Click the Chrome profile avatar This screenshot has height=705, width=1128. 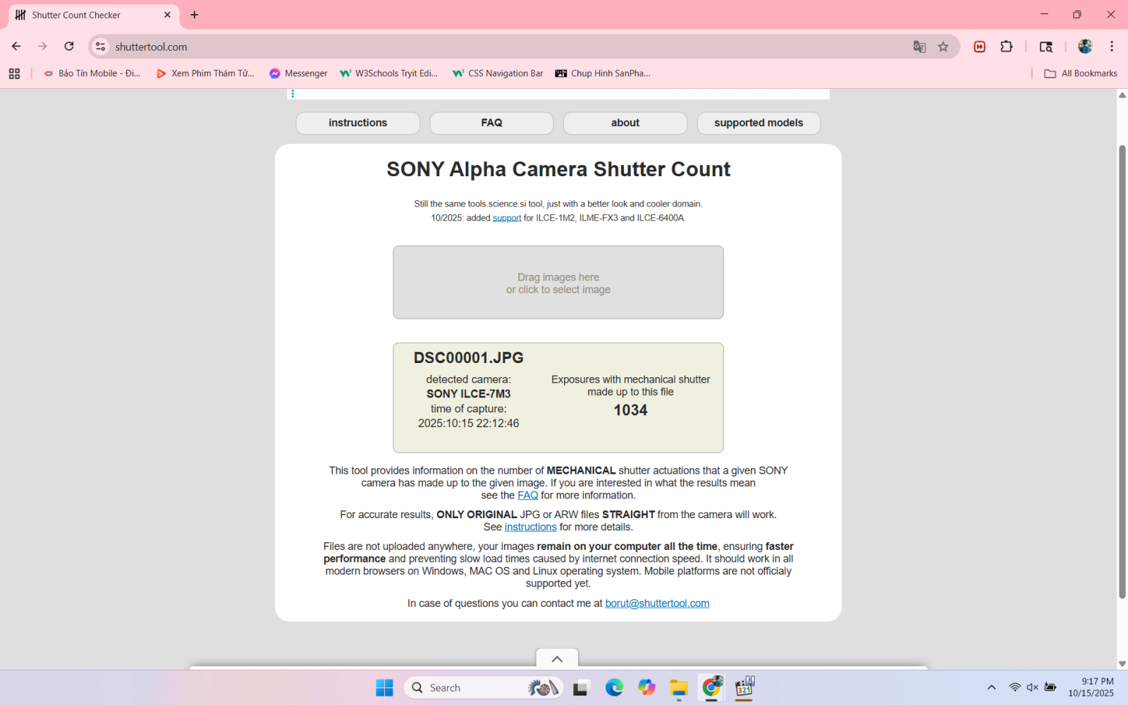[x=1085, y=47]
